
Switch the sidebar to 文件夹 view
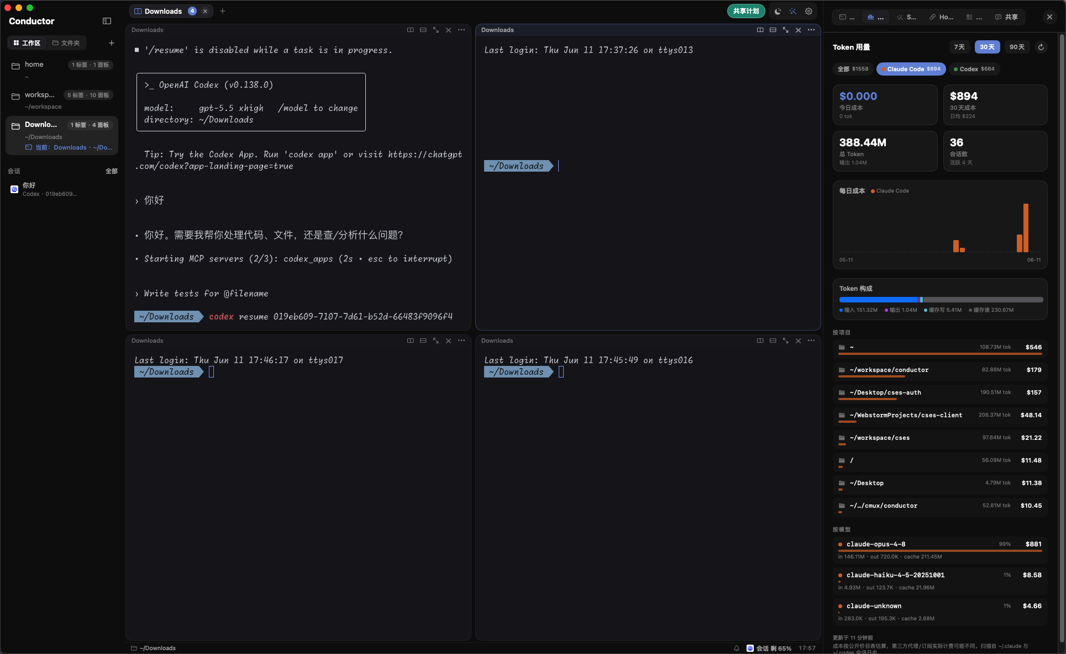tap(66, 43)
